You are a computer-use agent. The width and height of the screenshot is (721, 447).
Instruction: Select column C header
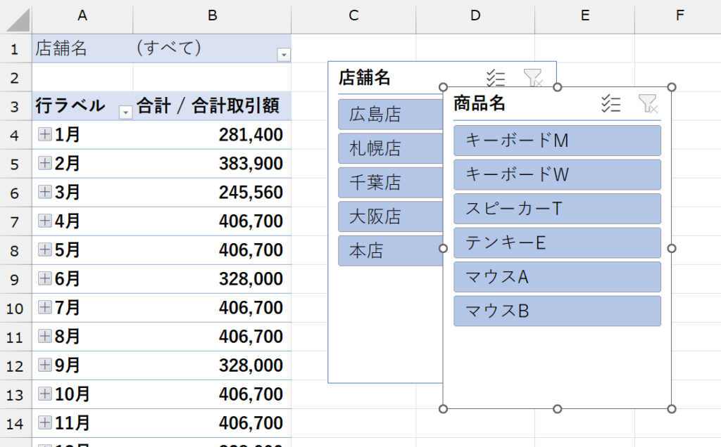353,15
